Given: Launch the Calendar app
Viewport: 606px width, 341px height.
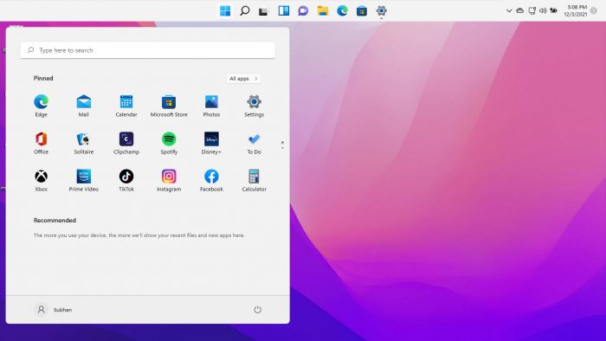Looking at the screenshot, I should (x=126, y=106).
